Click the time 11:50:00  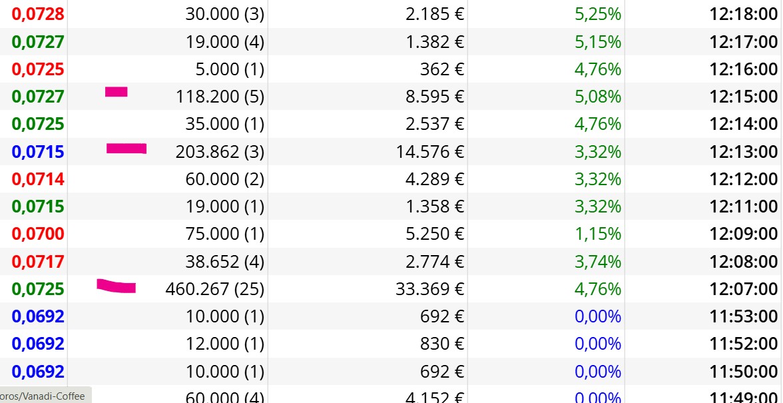click(x=744, y=371)
